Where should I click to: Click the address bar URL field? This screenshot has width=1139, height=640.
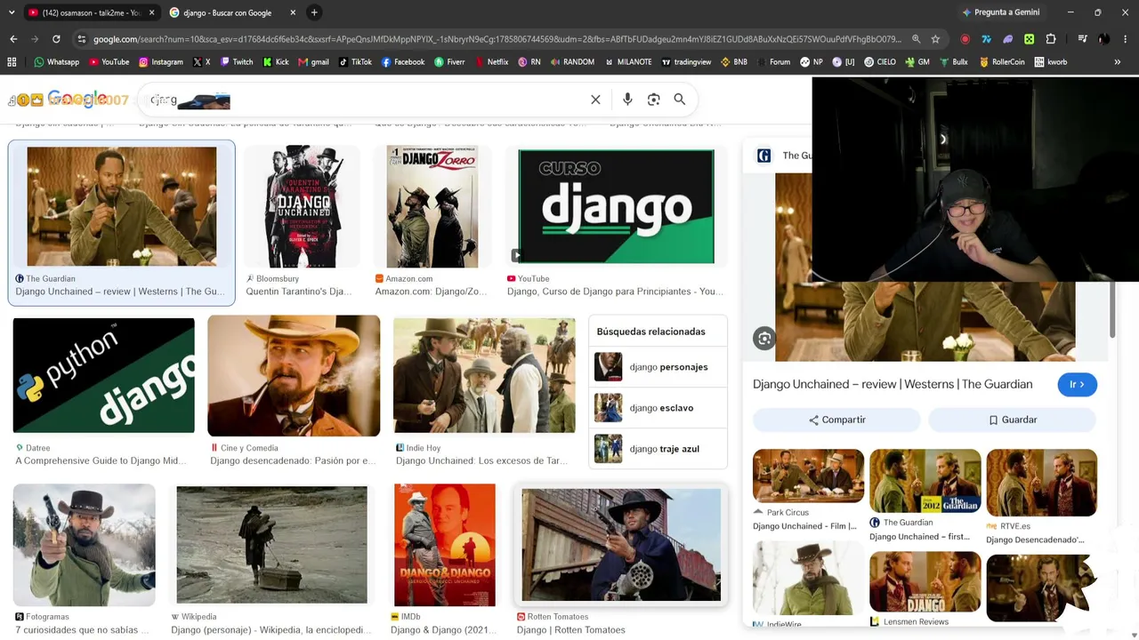[x=497, y=39]
